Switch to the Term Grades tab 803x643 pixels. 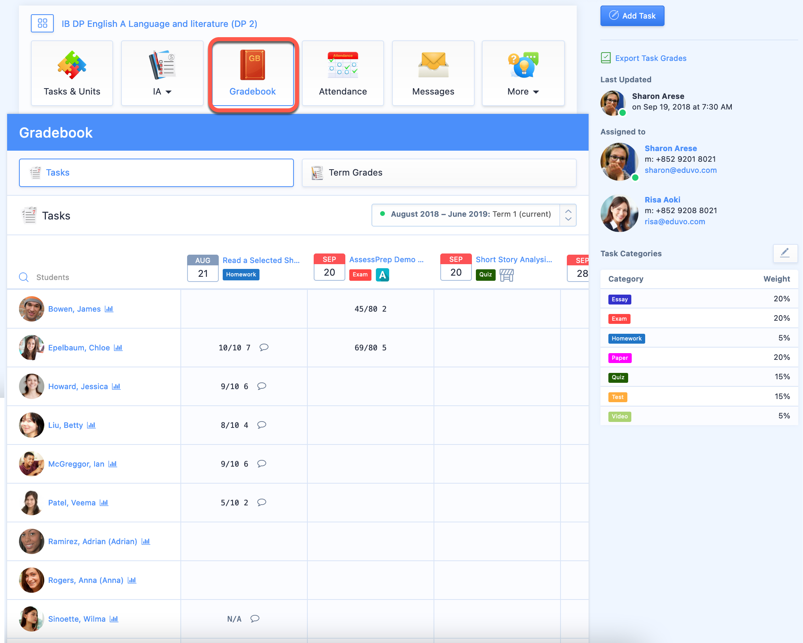pyautogui.click(x=439, y=173)
